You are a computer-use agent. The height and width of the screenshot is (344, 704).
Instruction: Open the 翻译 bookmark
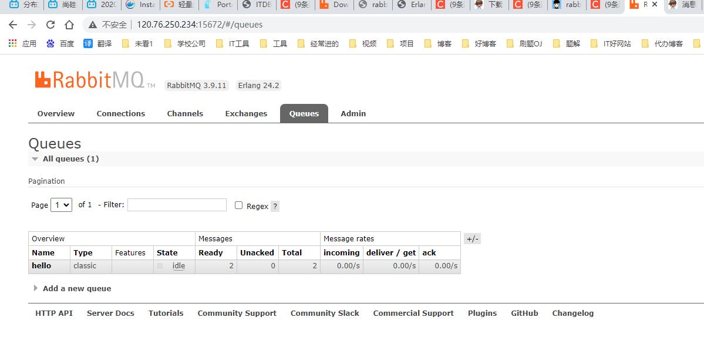coord(97,43)
